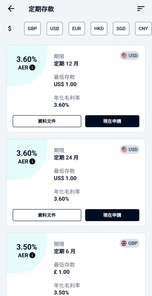Toggle the USD currency filter chip
Image resolution: width=152 pixels, height=296 pixels.
(54, 29)
